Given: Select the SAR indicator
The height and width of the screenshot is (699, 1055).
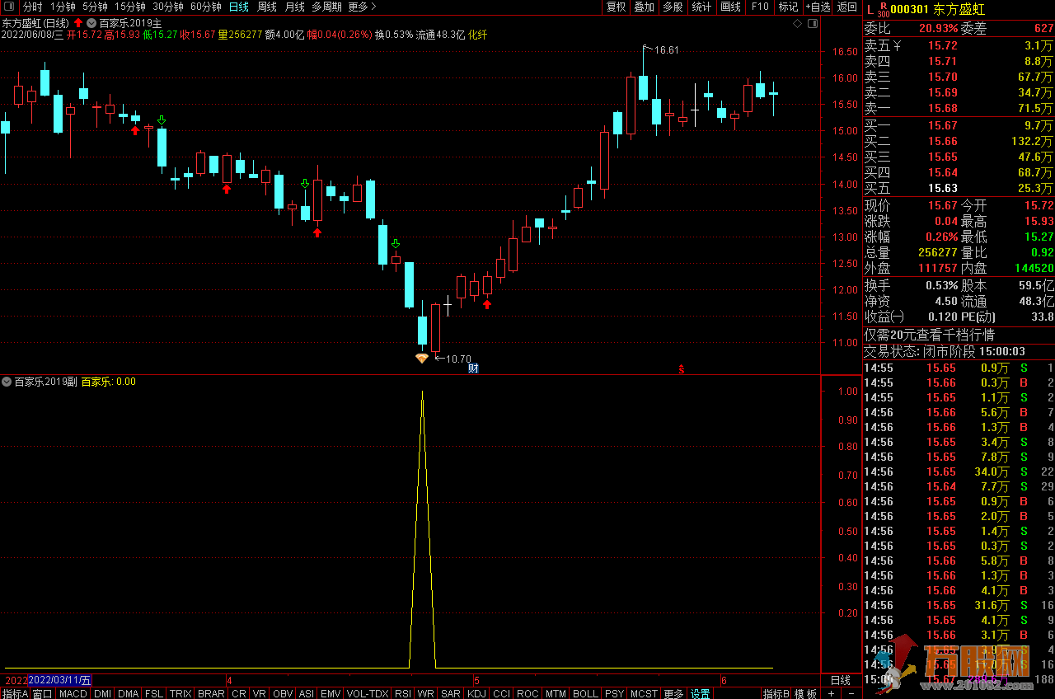Looking at the screenshot, I should coord(451,693).
